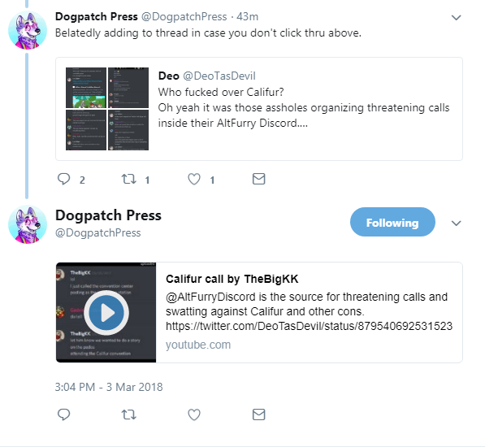Retweet the Califur call tweet

tap(128, 414)
